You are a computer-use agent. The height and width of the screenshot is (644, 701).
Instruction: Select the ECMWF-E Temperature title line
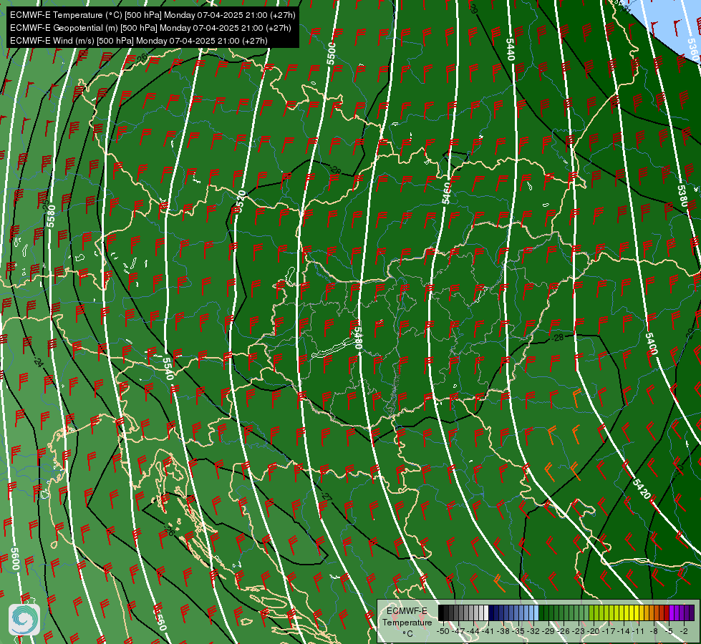(153, 15)
